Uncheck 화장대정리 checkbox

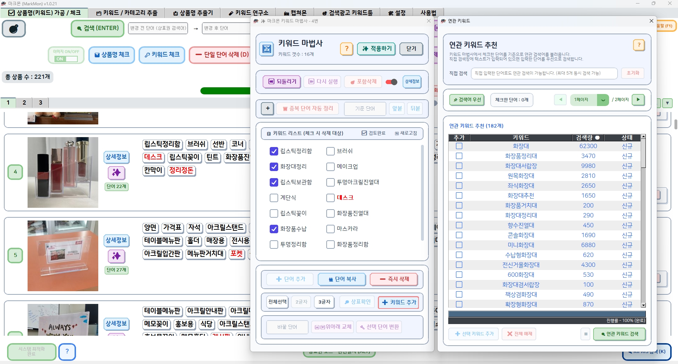(274, 167)
